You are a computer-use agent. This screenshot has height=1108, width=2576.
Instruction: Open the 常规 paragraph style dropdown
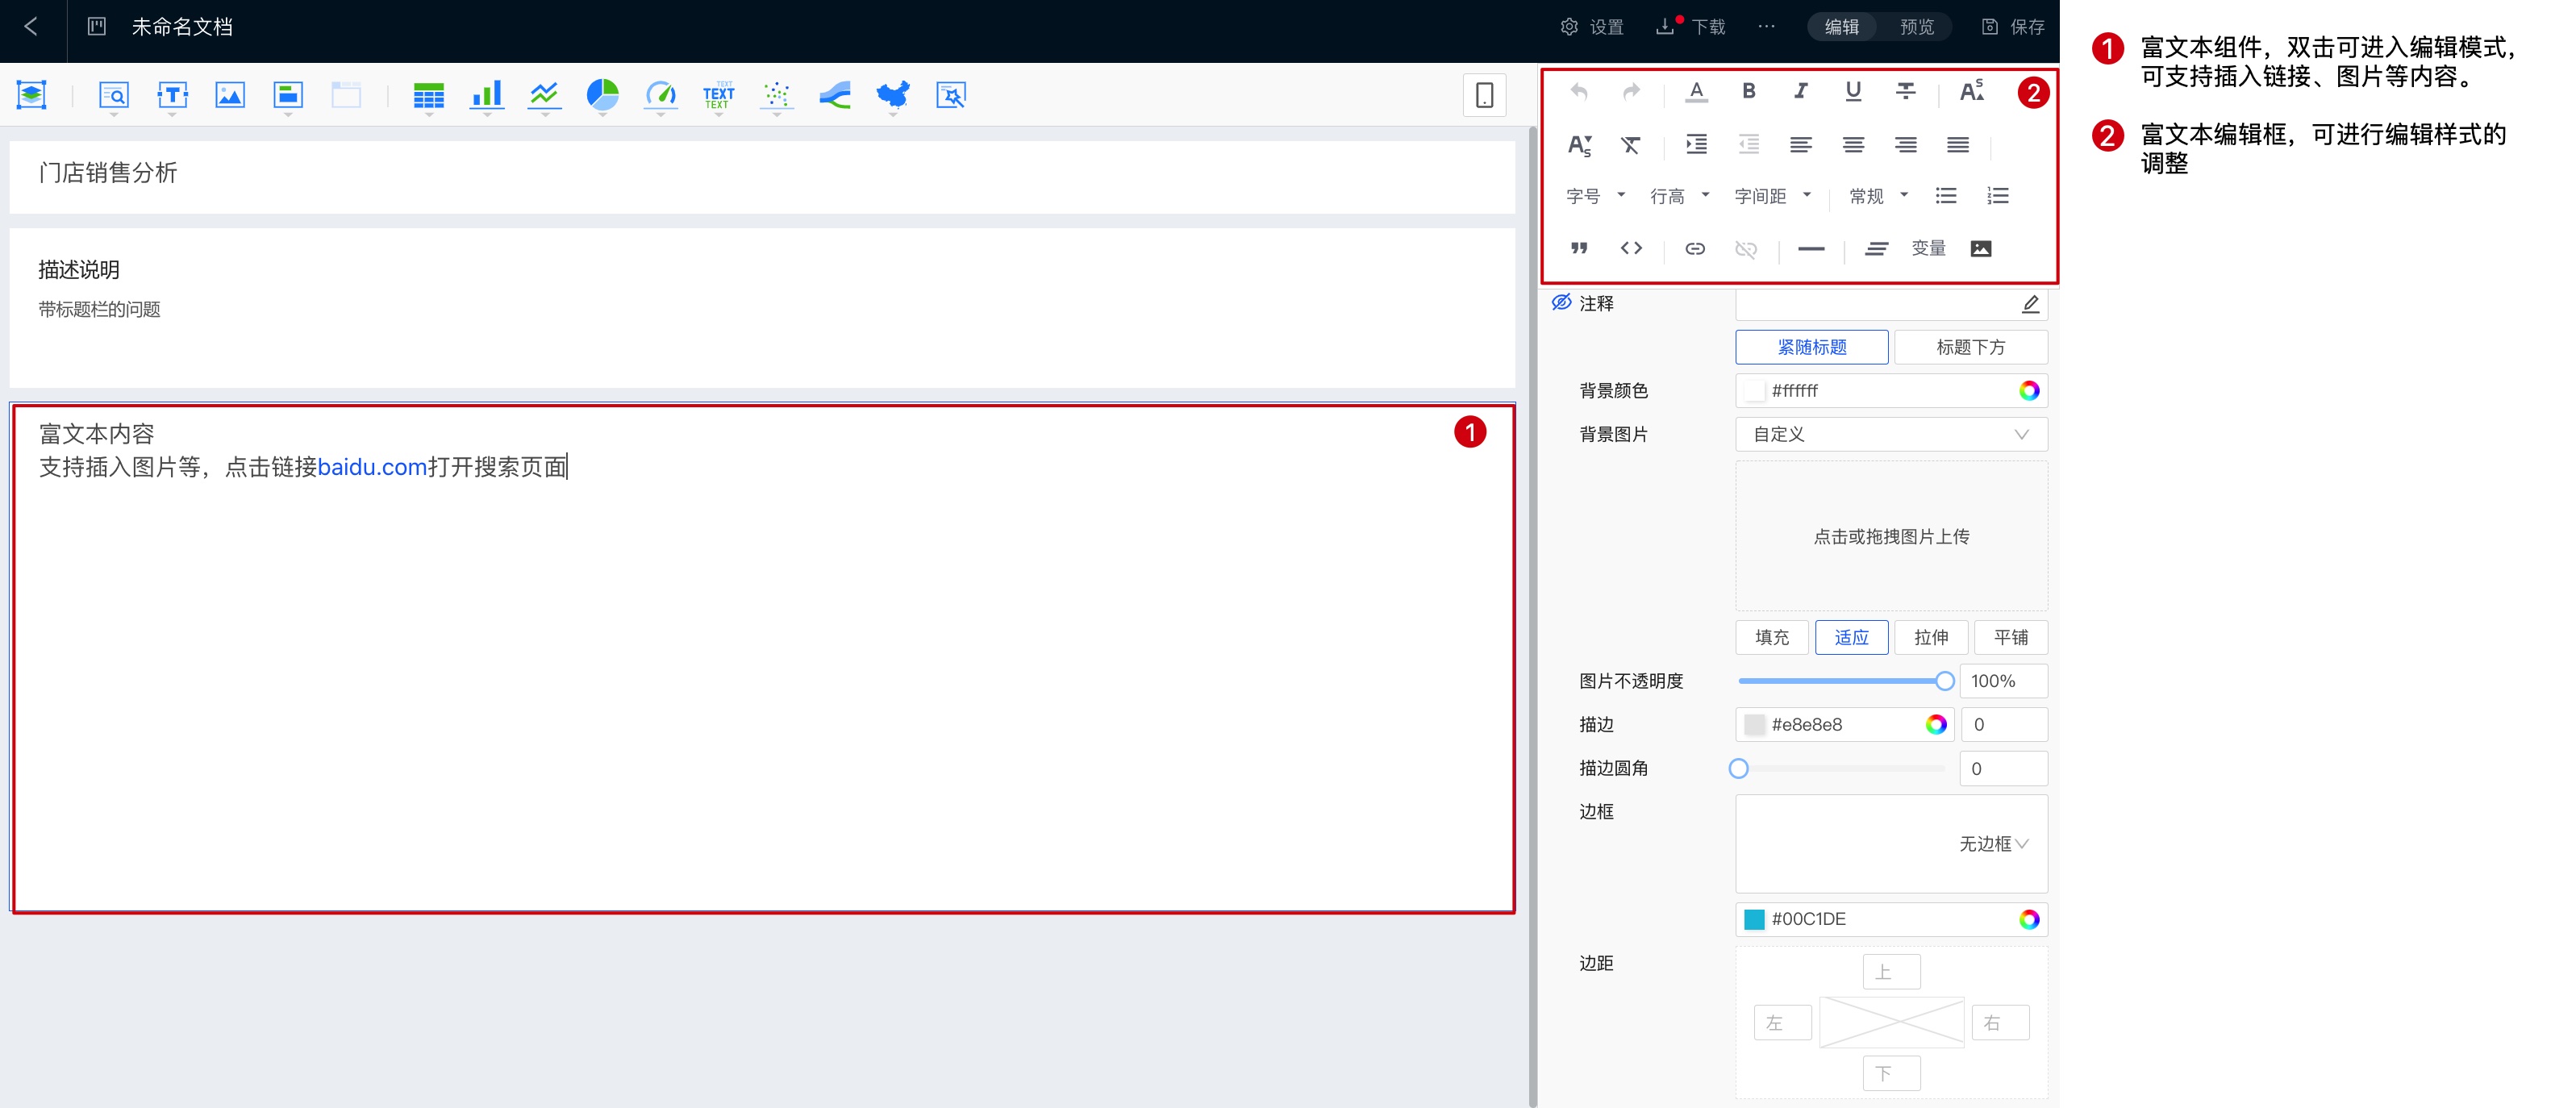click(1878, 196)
